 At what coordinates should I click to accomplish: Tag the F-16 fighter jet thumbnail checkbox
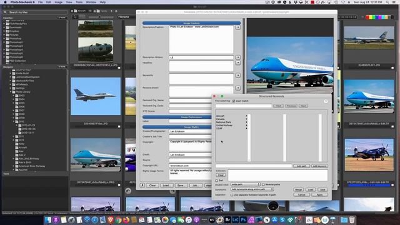(119, 126)
